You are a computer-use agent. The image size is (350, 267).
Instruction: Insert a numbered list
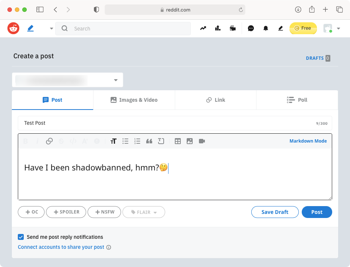click(137, 141)
